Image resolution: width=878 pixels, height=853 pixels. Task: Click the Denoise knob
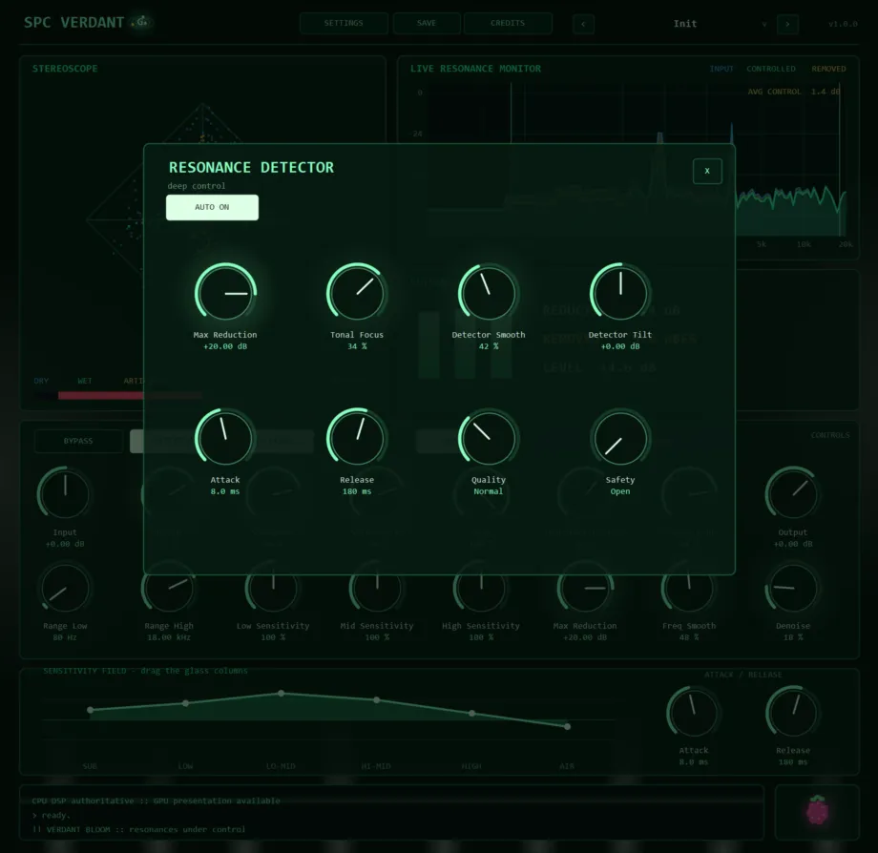[792, 588]
